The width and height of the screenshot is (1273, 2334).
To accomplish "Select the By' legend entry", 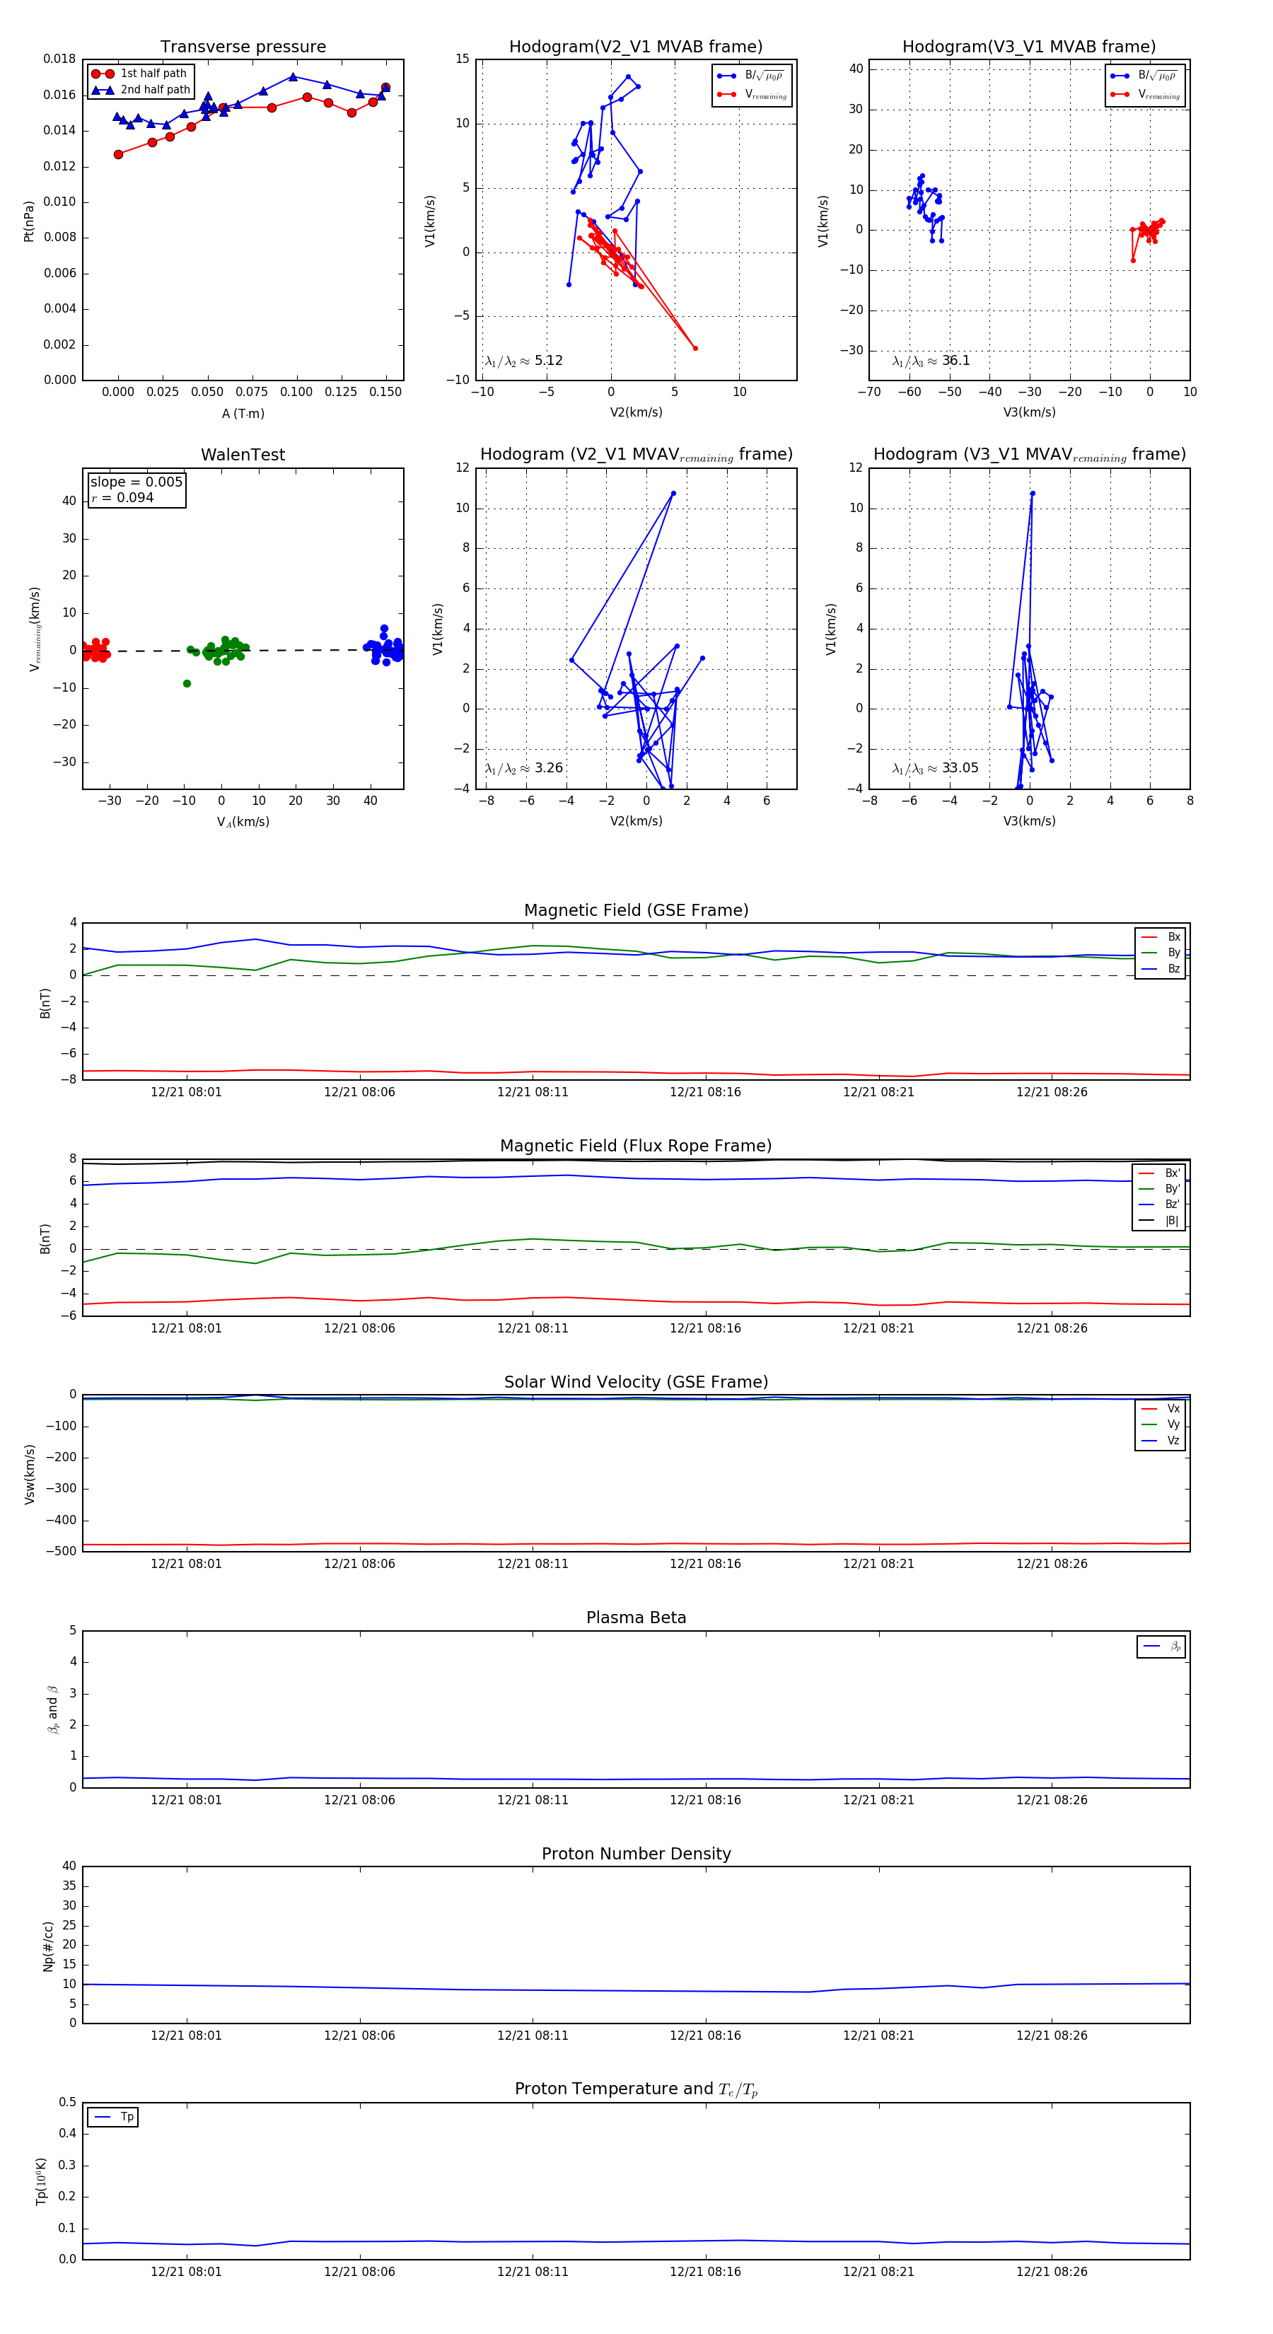I will pyautogui.click(x=1160, y=1189).
